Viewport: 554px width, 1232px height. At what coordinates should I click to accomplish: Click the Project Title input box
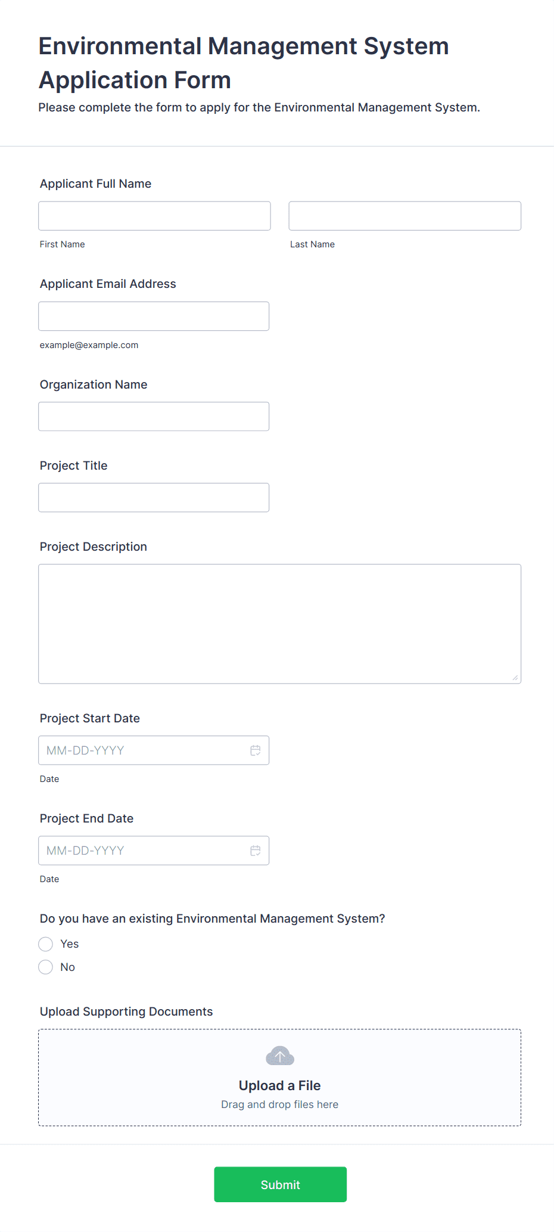pos(154,498)
